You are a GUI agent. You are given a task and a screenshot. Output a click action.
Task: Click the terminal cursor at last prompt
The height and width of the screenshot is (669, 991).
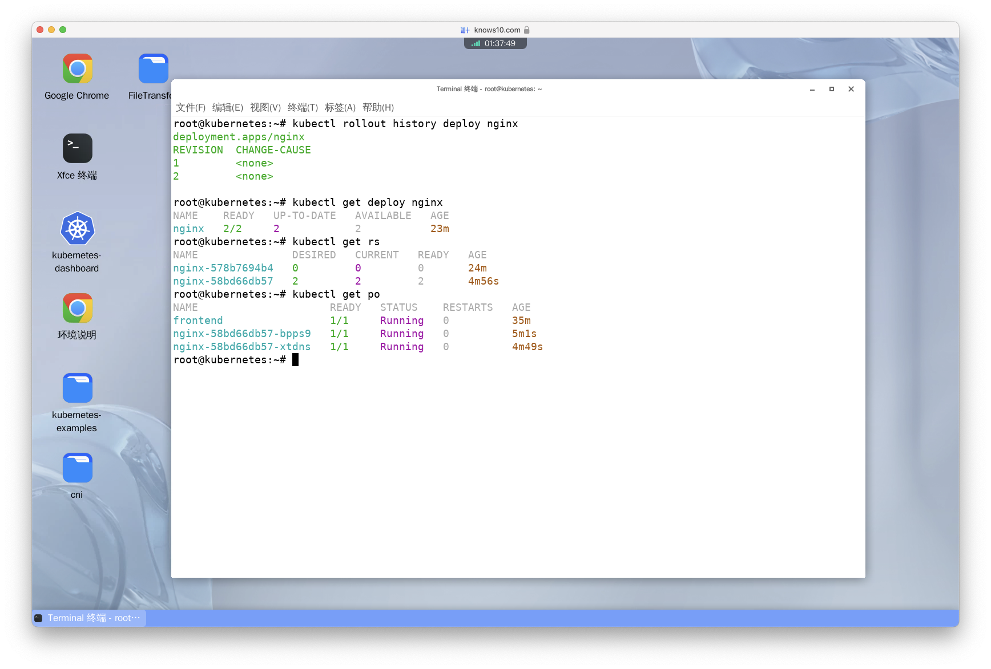[x=295, y=360]
